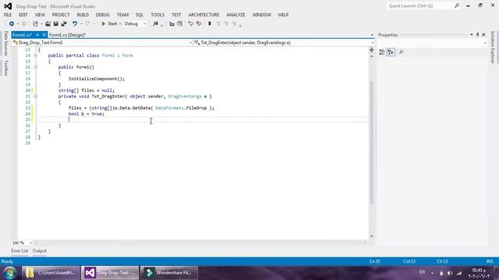The width and height of the screenshot is (499, 280).
Task: Click the Alphabetical sort icon in Properties
Action: tap(391, 52)
